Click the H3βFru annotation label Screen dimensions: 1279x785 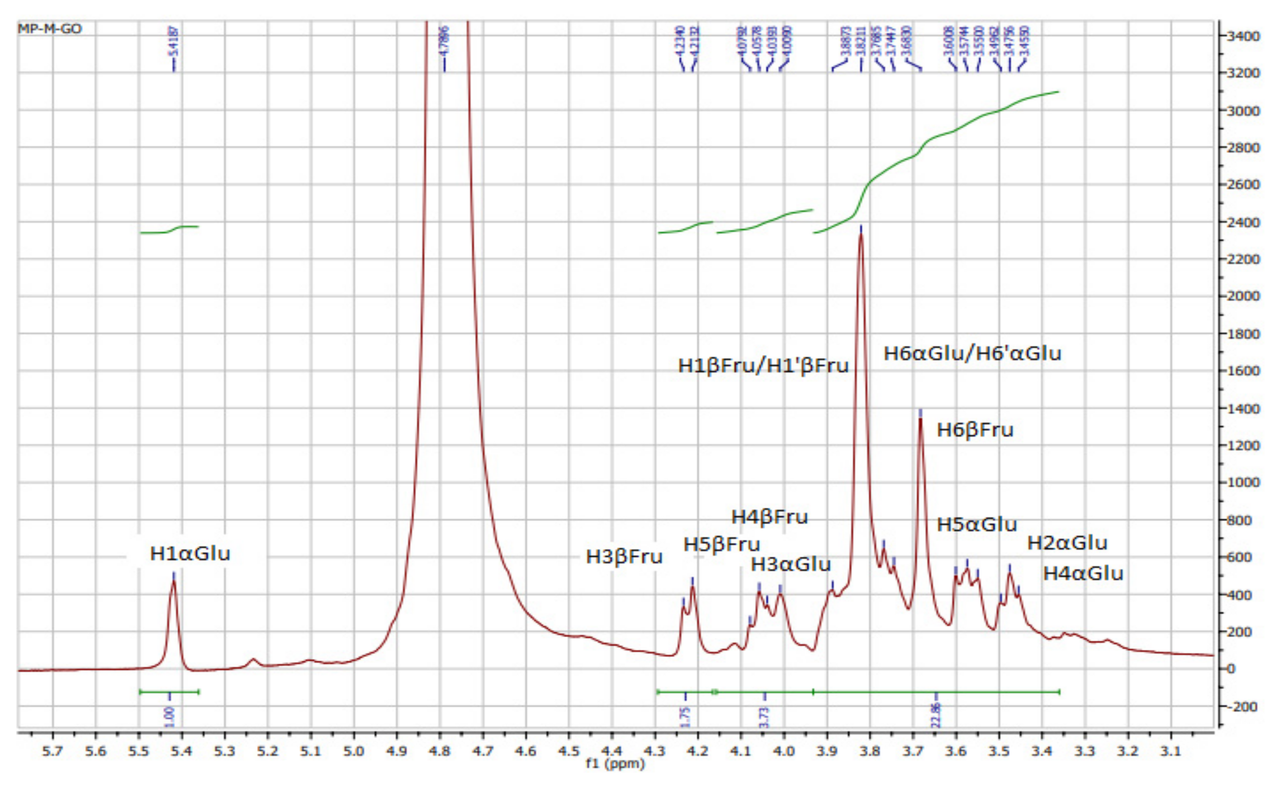(624, 557)
